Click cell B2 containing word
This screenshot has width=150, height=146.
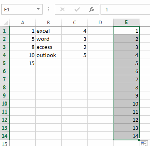tap(49, 39)
